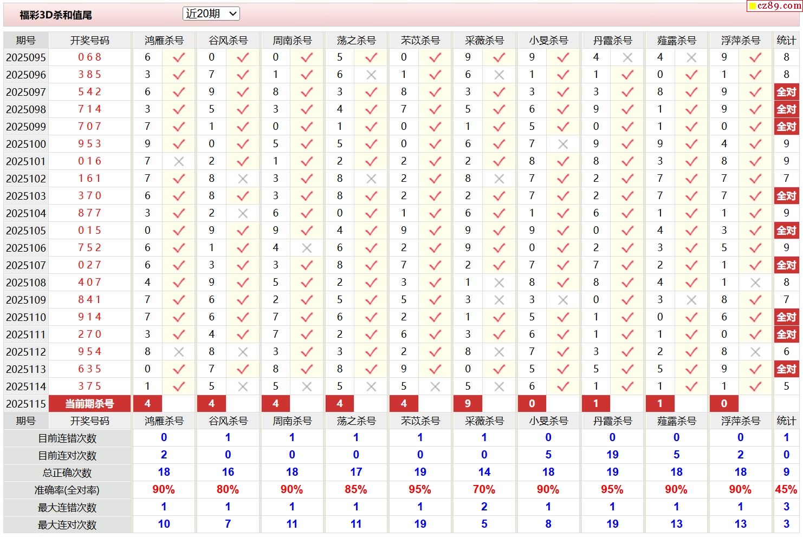Click the 目前连对次数 row label
This screenshot has width=803, height=538.
click(67, 456)
